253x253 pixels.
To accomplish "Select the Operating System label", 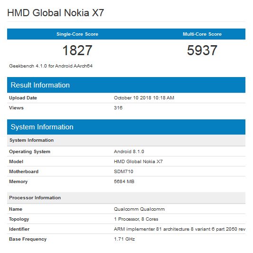I will (30, 152).
